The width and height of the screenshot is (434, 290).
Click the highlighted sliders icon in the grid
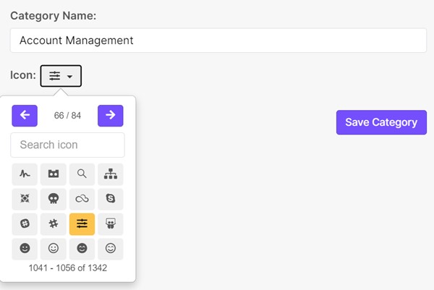point(82,224)
